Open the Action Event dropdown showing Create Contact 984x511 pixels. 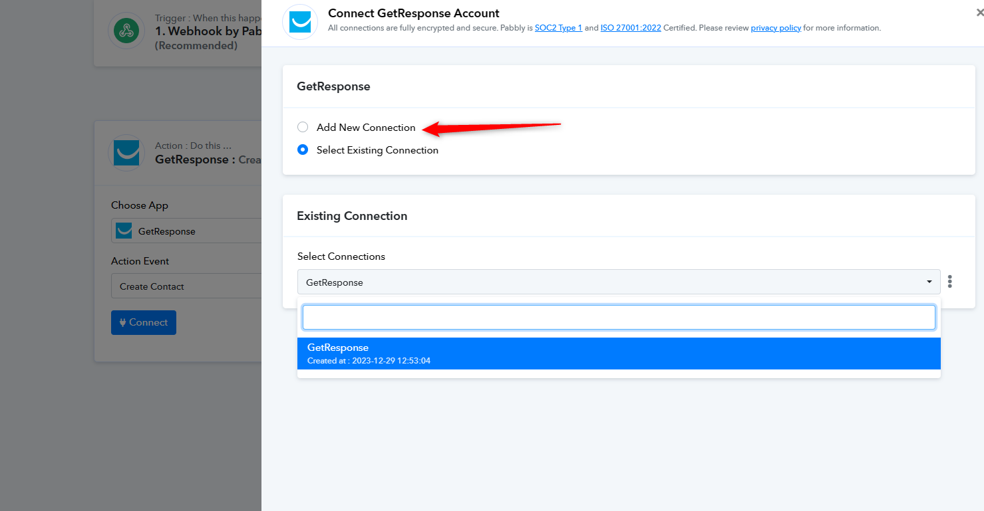(187, 286)
